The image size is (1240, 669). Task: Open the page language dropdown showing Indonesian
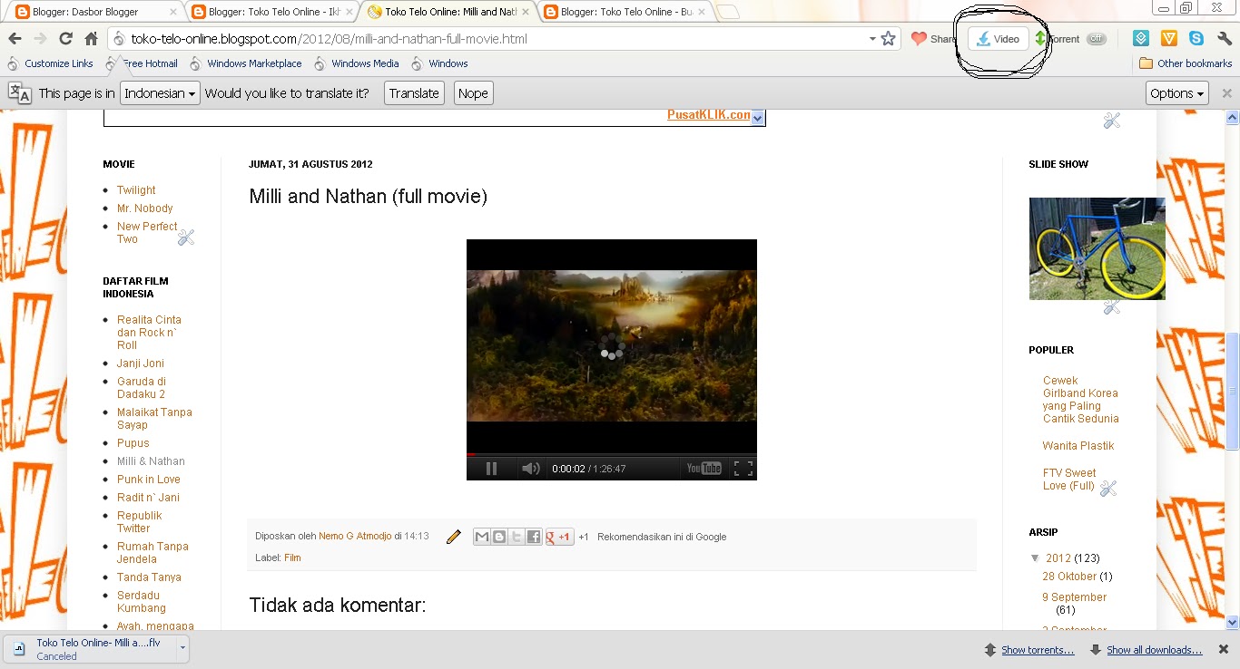click(x=160, y=93)
